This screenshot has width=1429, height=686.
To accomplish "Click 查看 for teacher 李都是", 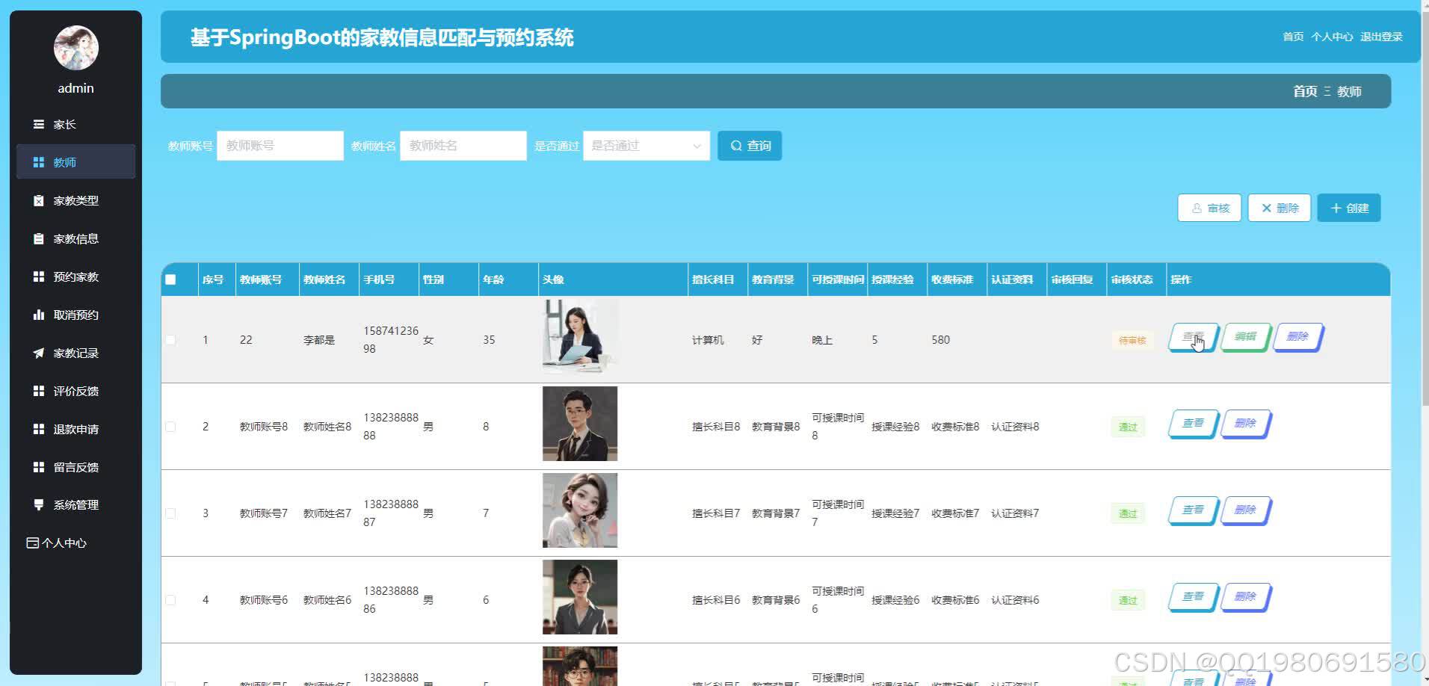I will 1194,337.
